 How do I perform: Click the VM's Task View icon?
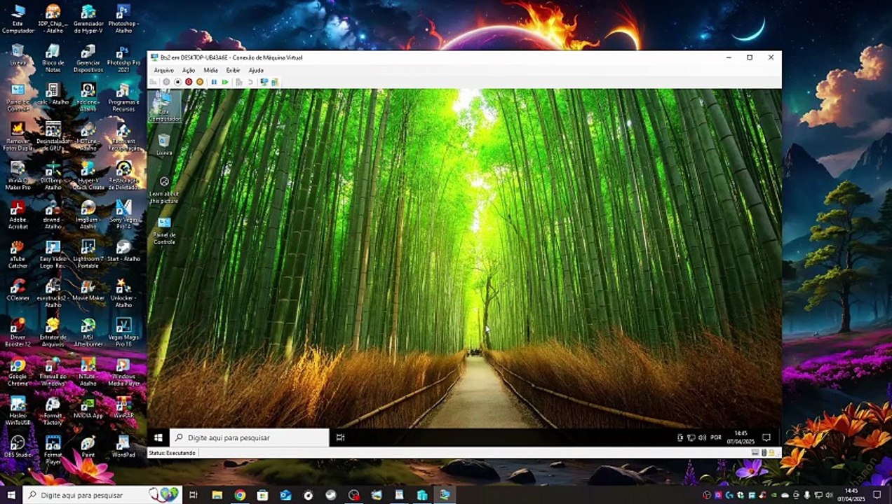click(x=340, y=437)
